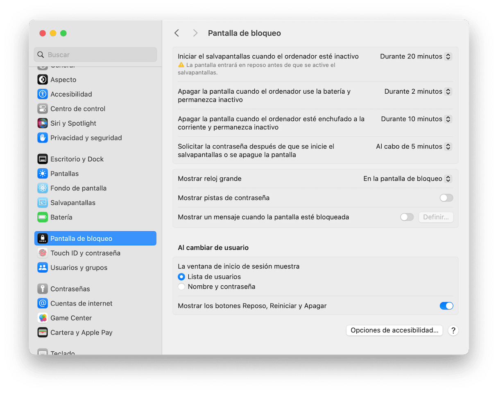Open help with the question mark button

[x=453, y=330]
